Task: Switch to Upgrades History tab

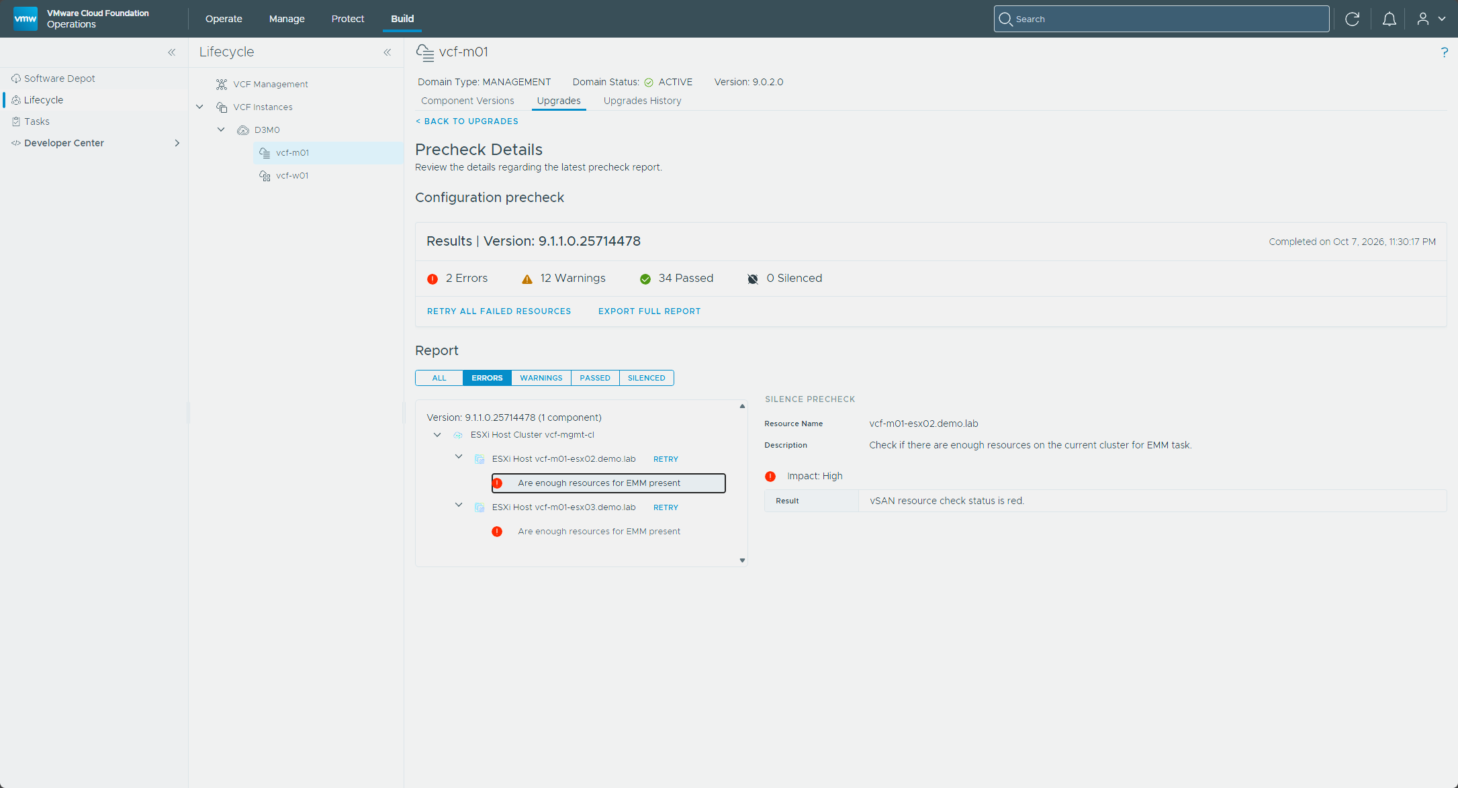Action: pyautogui.click(x=642, y=101)
